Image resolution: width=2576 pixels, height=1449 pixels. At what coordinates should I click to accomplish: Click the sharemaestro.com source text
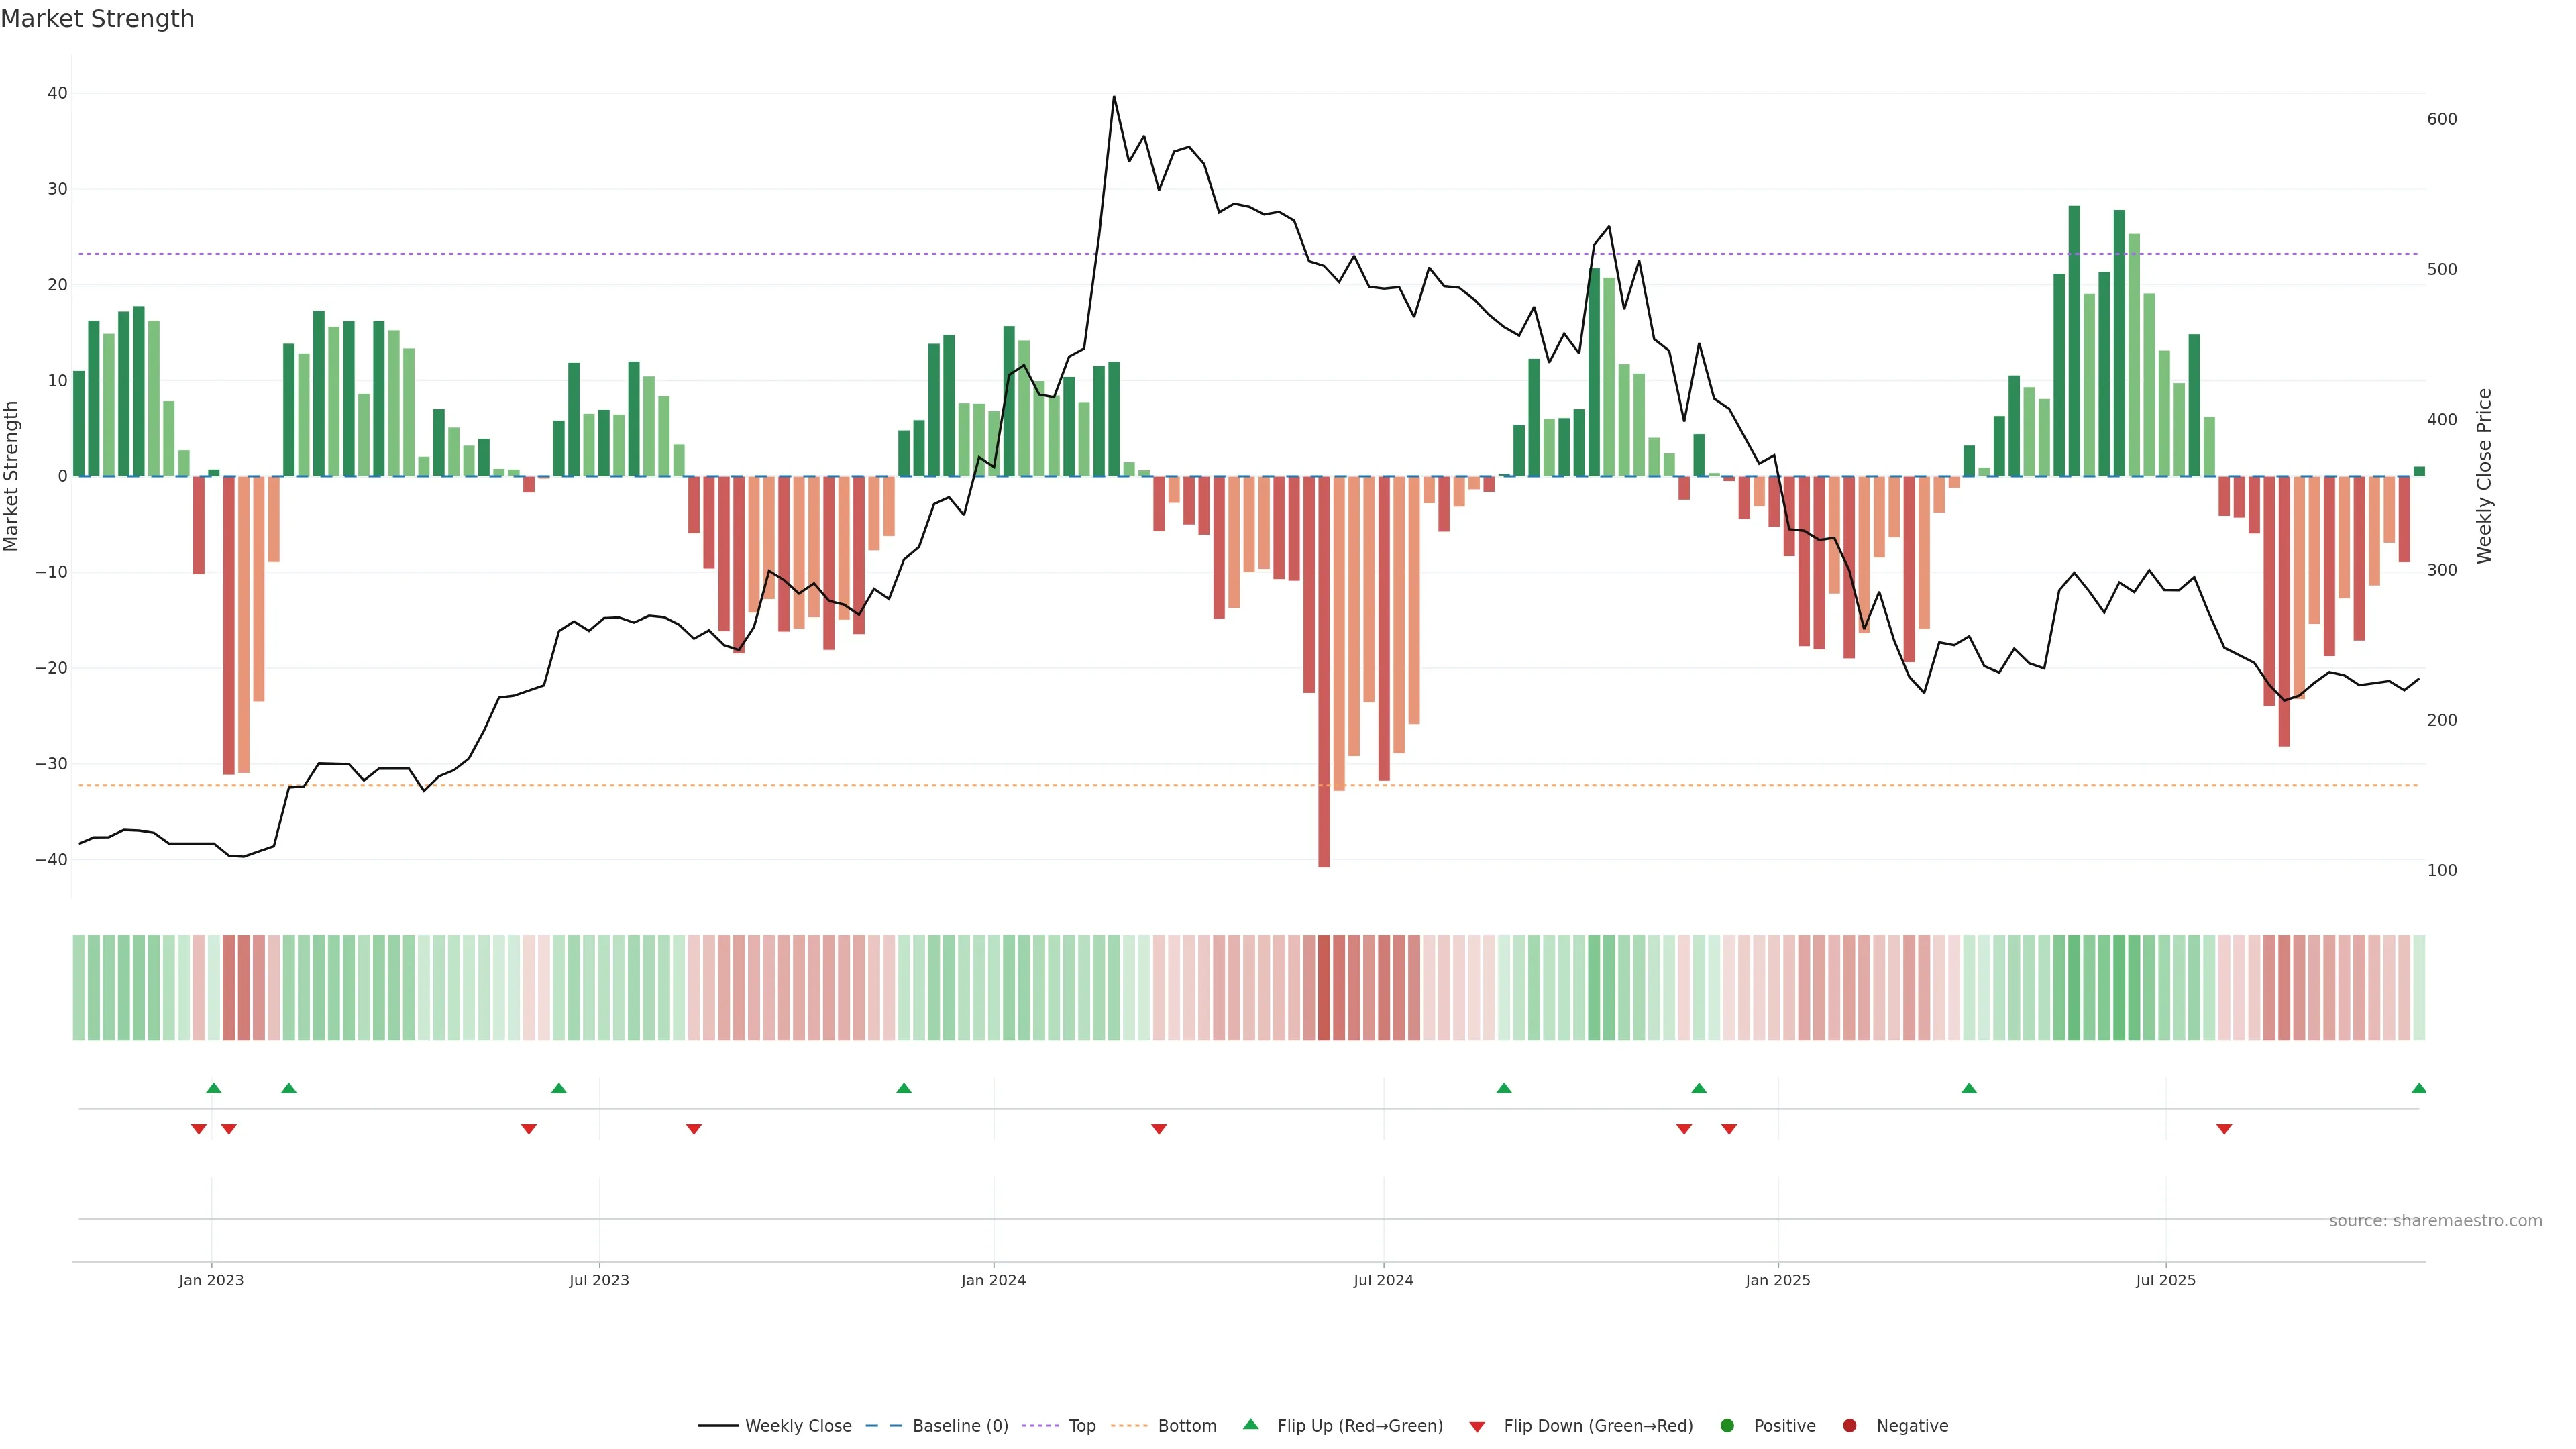pos(2435,1221)
